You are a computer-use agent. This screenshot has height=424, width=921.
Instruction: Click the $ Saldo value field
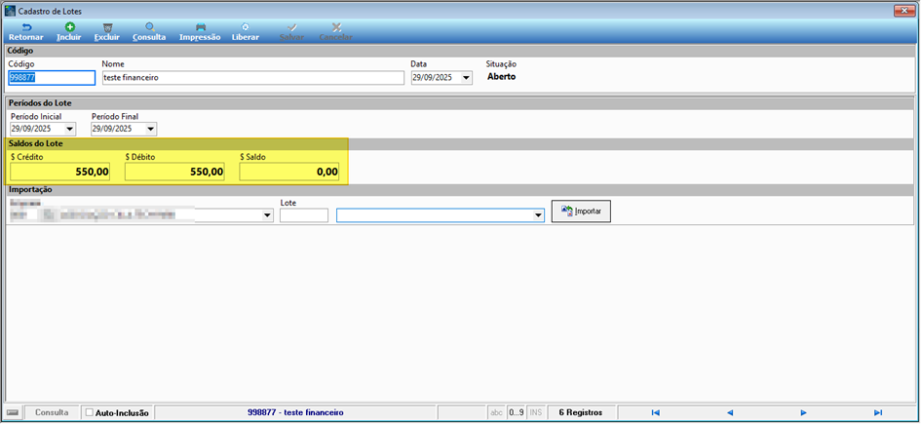tap(289, 173)
